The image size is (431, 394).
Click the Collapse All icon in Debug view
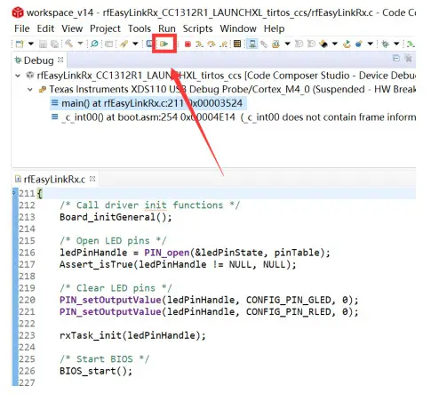pos(396,58)
